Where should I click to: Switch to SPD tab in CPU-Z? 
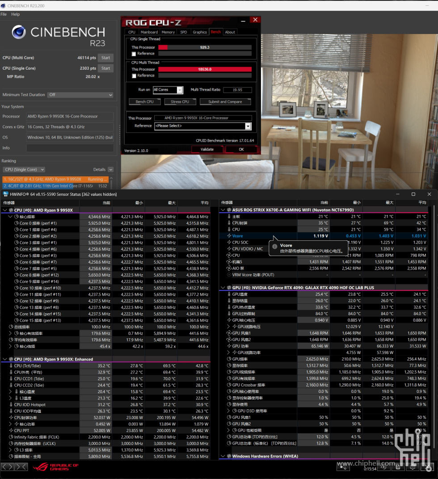[x=183, y=32]
